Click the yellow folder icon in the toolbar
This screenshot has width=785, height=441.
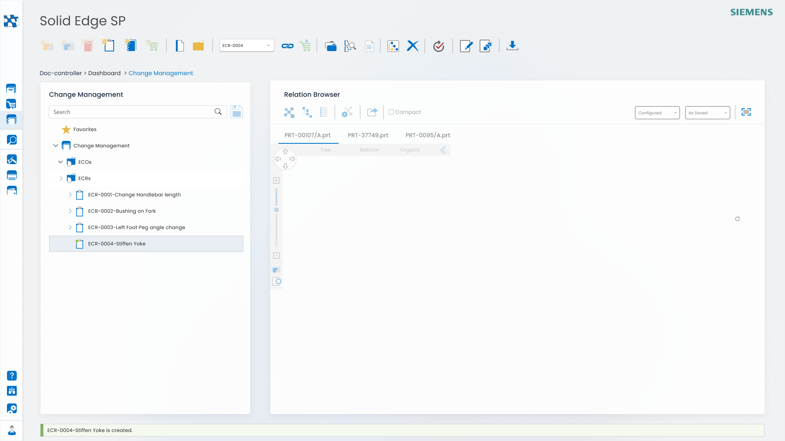(198, 46)
